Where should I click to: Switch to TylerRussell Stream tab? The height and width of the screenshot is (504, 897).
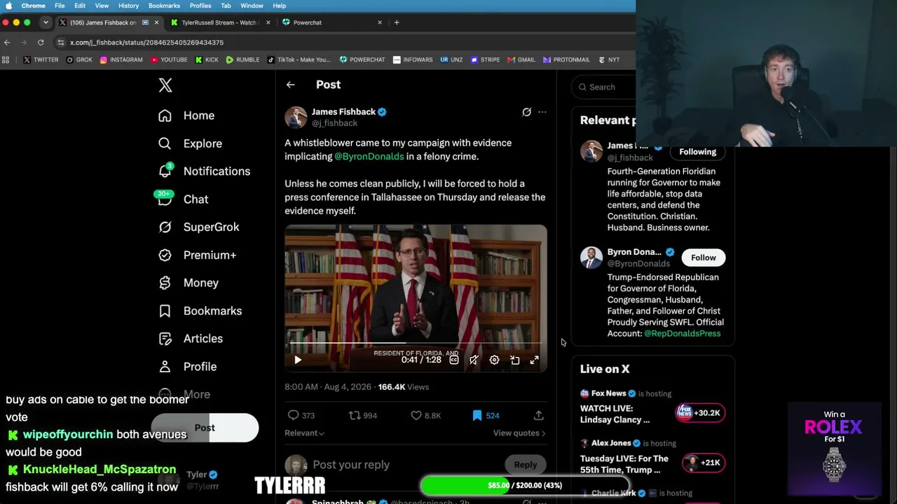tap(221, 22)
